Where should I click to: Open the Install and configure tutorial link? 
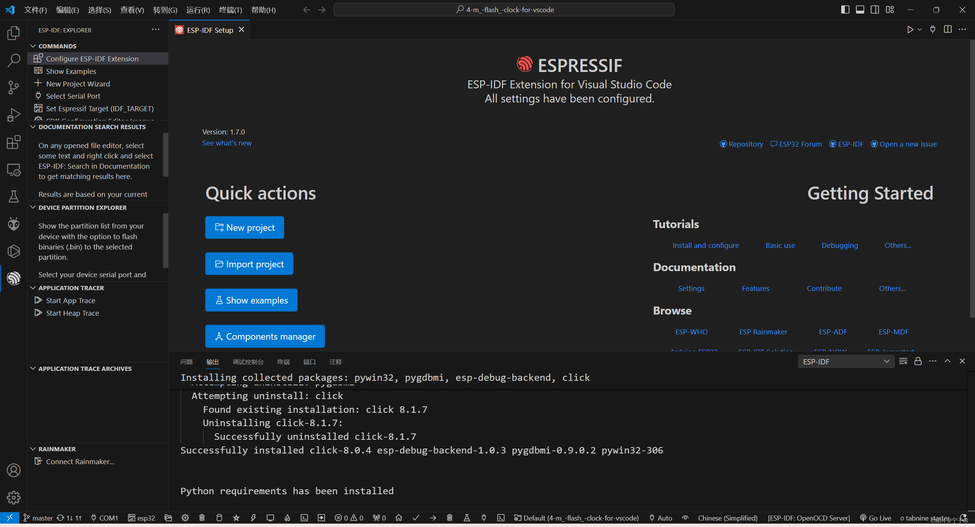click(x=706, y=246)
